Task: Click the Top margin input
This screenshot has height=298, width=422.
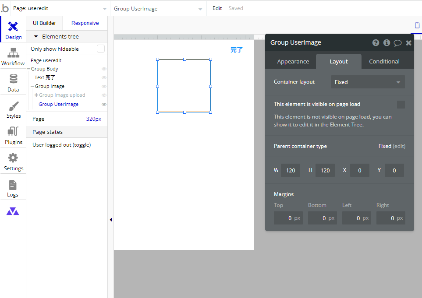Action: coord(288,218)
